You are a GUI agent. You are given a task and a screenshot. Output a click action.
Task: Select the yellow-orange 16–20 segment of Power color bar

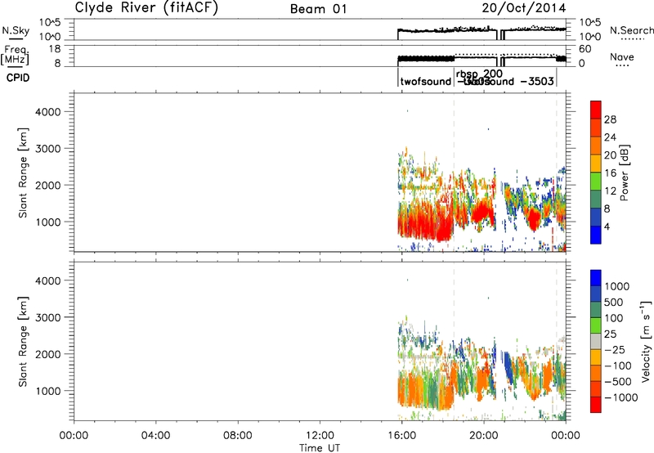596,164
